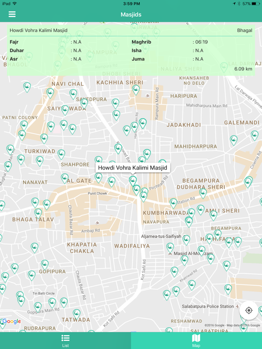Tap the Isha prayer label
262x349 pixels.
pyautogui.click(x=136, y=50)
